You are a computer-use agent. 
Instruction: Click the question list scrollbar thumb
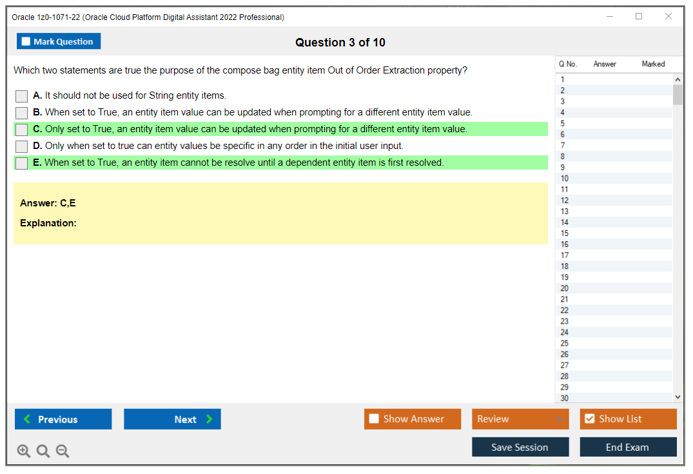[677, 95]
